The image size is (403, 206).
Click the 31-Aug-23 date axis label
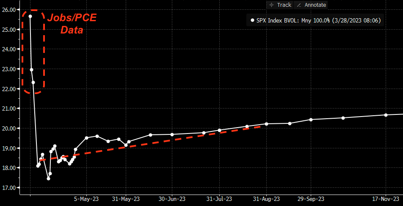[x=267, y=199]
